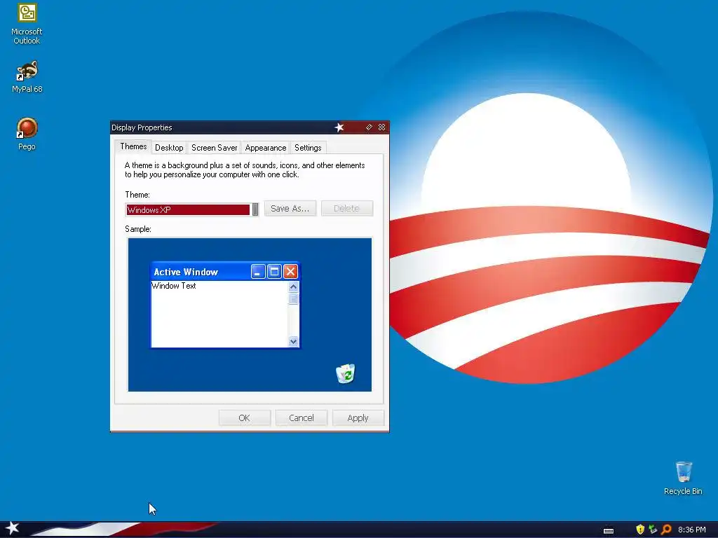Open the Microsoft Outlook desktop shortcut
This screenshot has height=538, width=718.
pos(27,23)
